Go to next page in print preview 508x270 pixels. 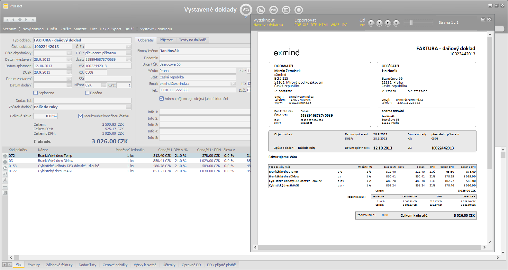(x=388, y=23)
